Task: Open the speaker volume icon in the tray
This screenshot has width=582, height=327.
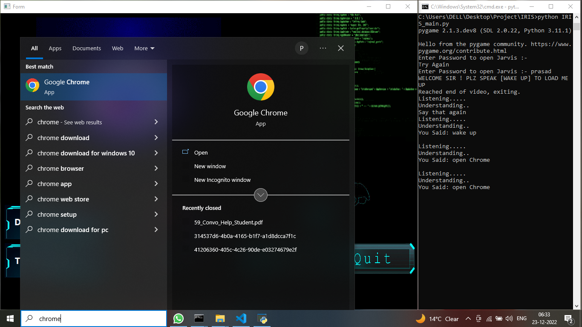Action: 509,318
